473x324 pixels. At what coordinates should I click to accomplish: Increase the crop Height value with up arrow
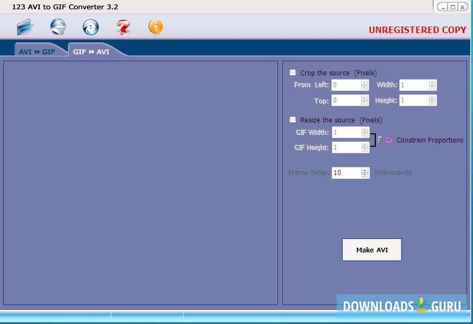[x=432, y=98]
